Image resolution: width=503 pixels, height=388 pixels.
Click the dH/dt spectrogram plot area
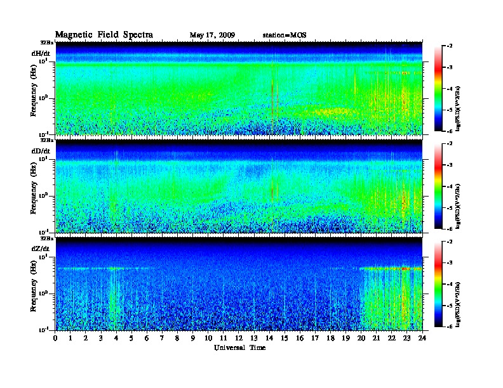coord(239,88)
